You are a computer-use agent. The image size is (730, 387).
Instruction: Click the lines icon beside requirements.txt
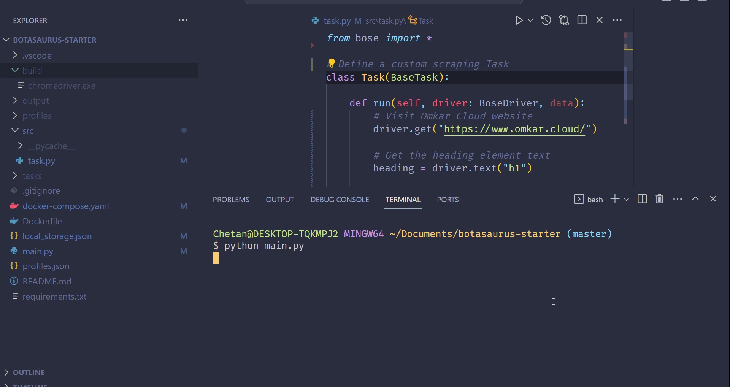click(15, 296)
